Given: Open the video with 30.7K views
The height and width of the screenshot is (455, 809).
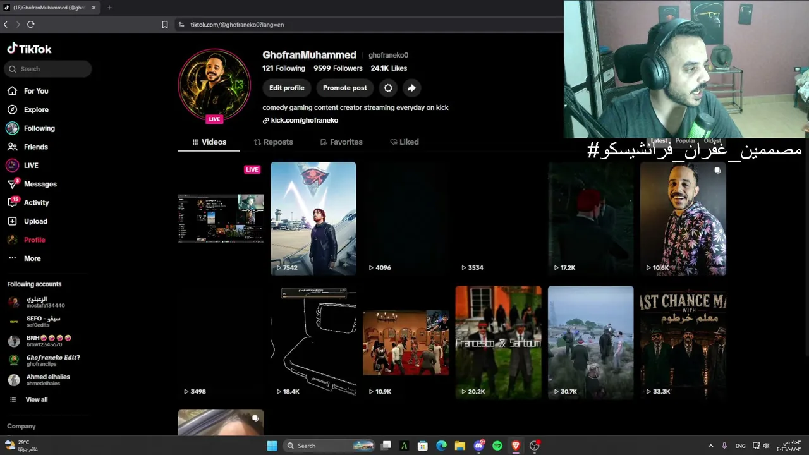Looking at the screenshot, I should coord(591,343).
